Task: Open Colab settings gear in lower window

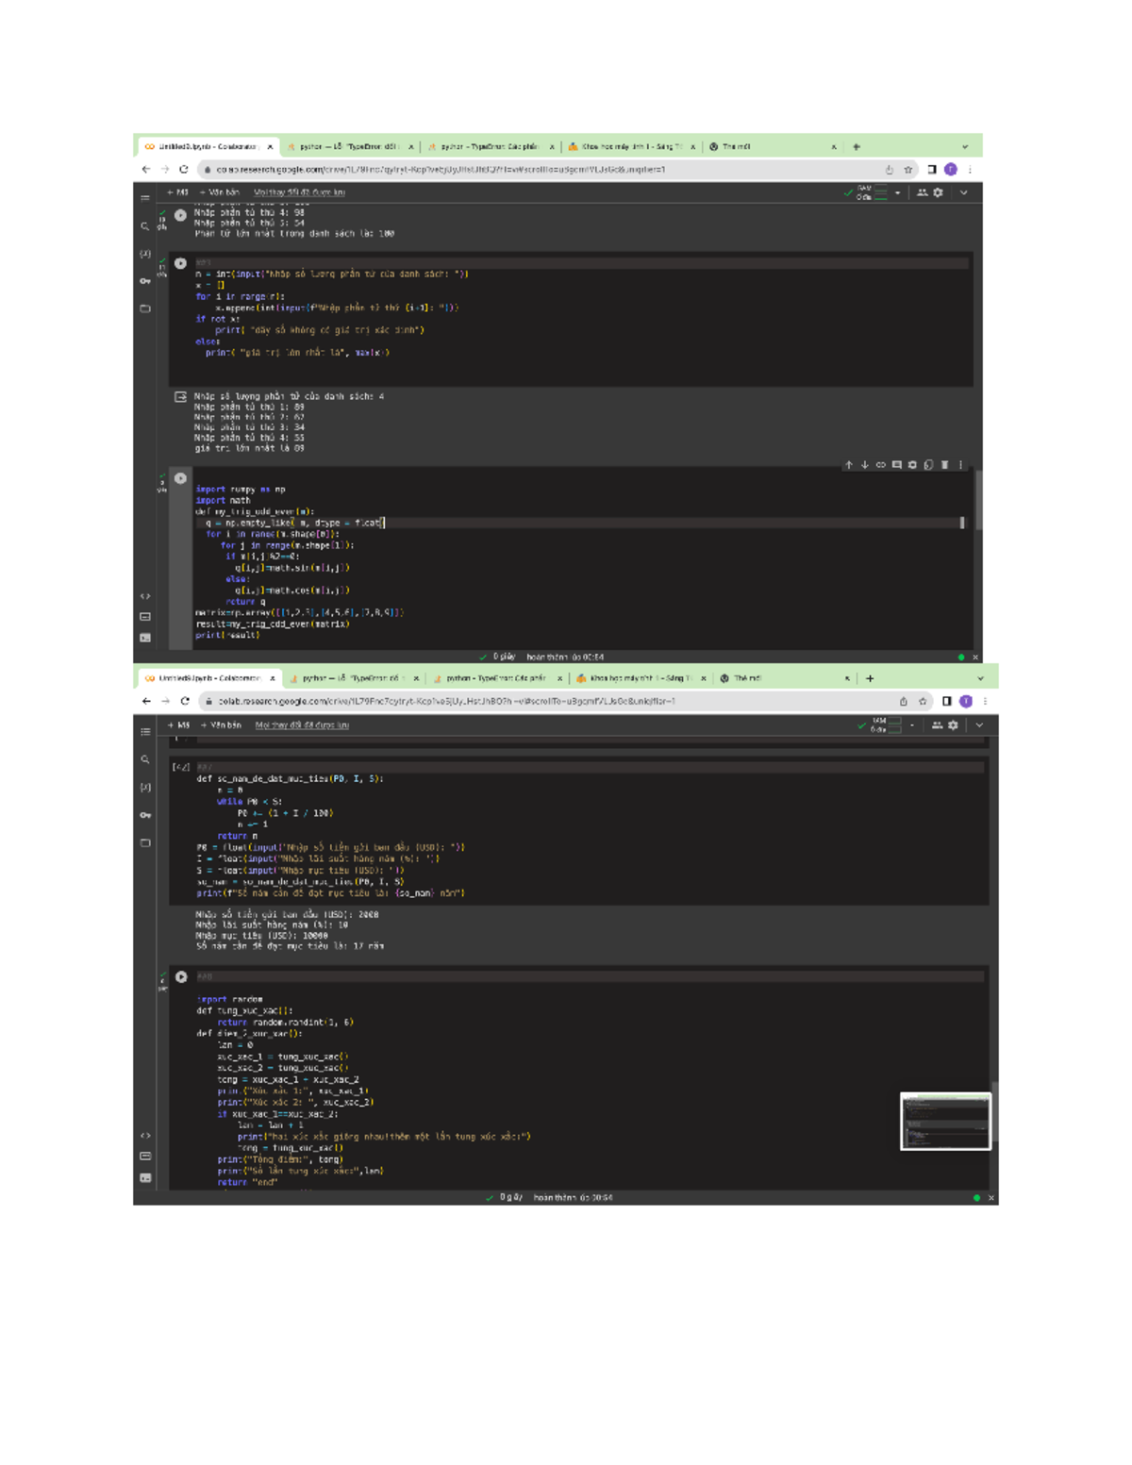Action: (953, 725)
